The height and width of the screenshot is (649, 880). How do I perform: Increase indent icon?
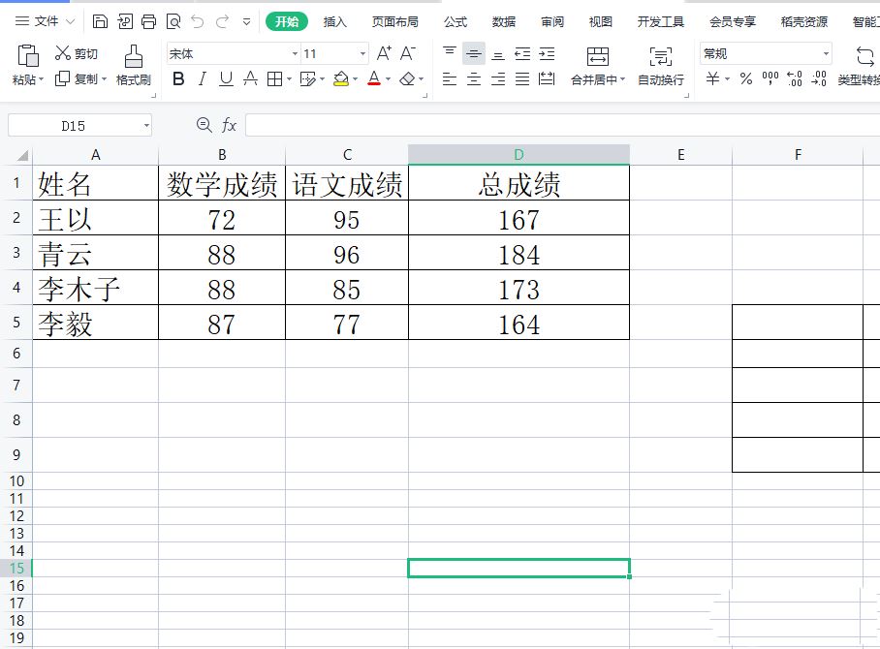point(547,54)
